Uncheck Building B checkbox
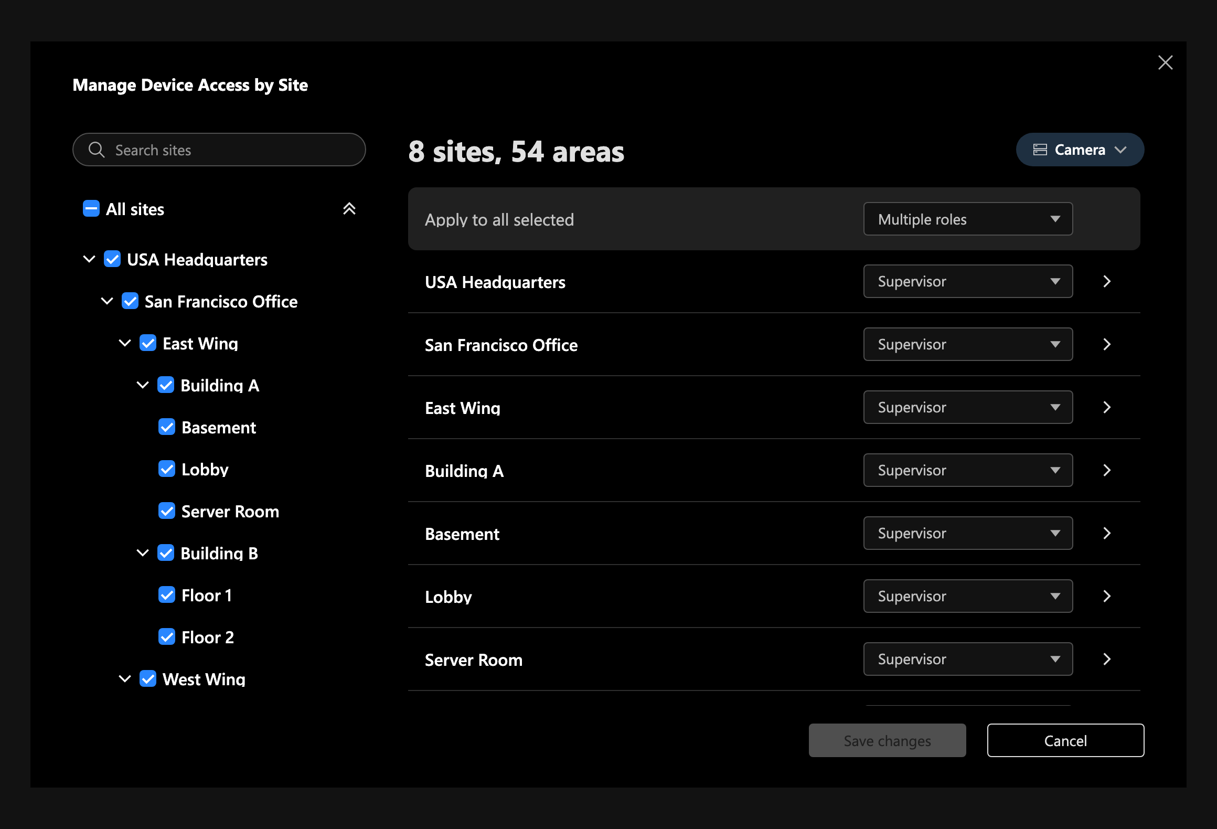This screenshot has width=1217, height=829. tap(166, 553)
